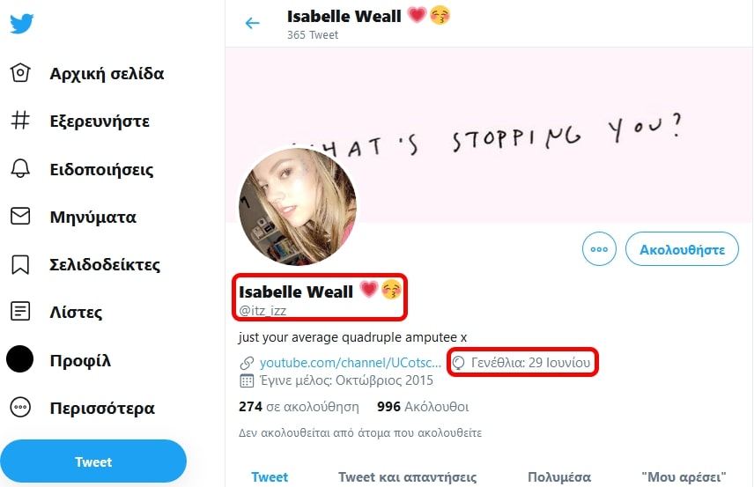The image size is (754, 487).
Task: Switch to the "Μου αρέσει" tab
Action: click(684, 477)
